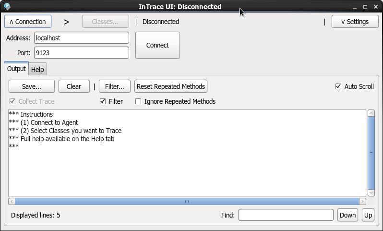
Task: Maximize the InTrace UI window
Action: tap(365, 7)
